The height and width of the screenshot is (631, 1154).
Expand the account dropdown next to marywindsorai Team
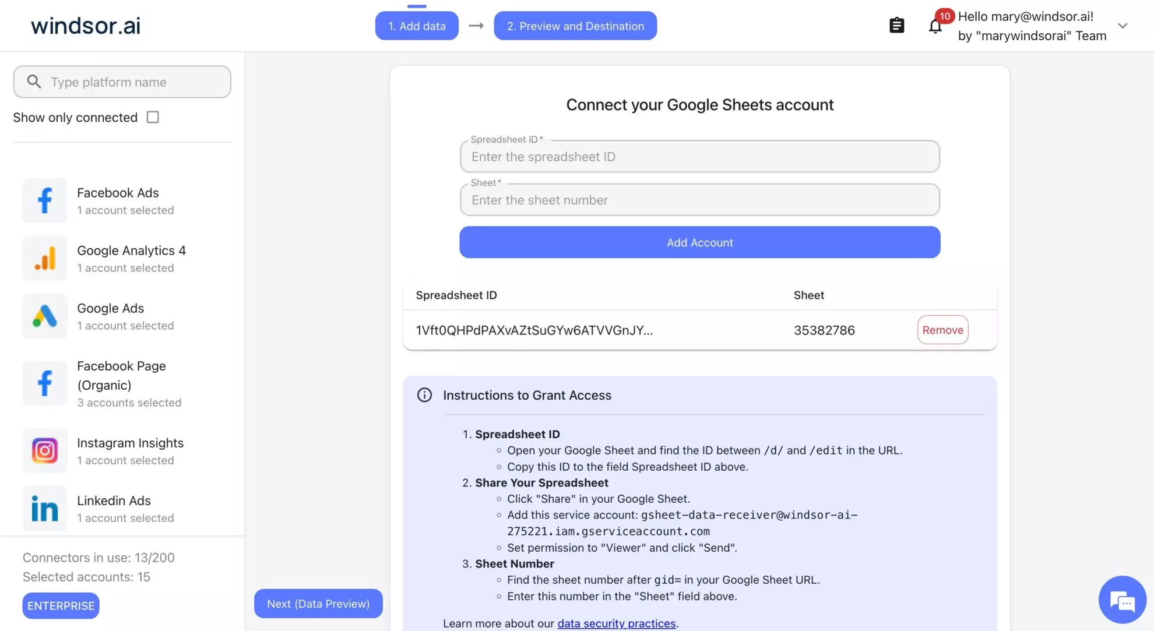(1122, 26)
